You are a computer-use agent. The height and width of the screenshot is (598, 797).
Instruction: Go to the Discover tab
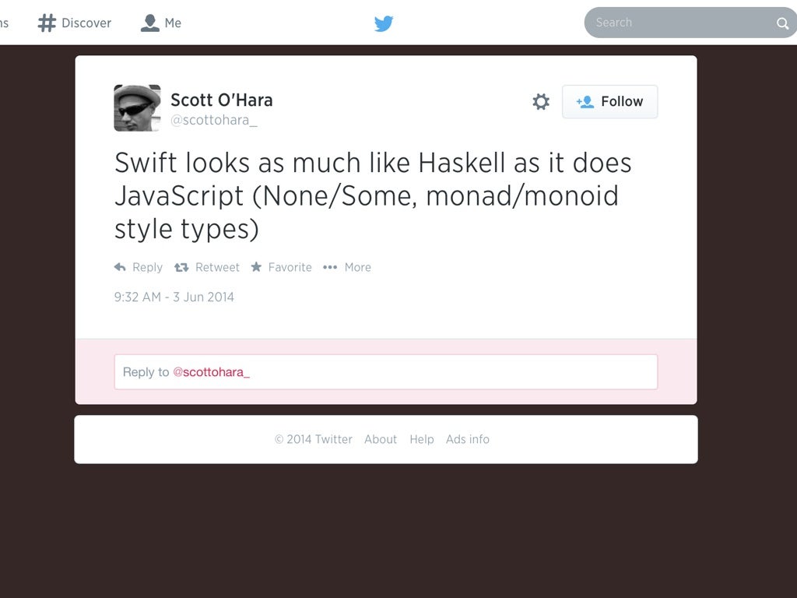[x=75, y=23]
